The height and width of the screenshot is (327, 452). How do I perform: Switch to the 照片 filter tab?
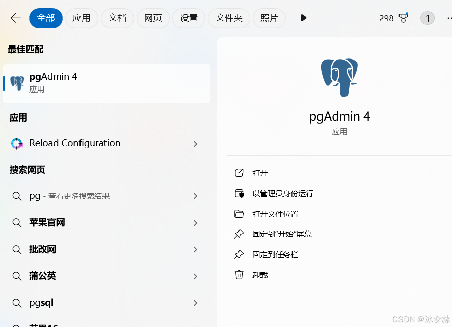coord(269,18)
